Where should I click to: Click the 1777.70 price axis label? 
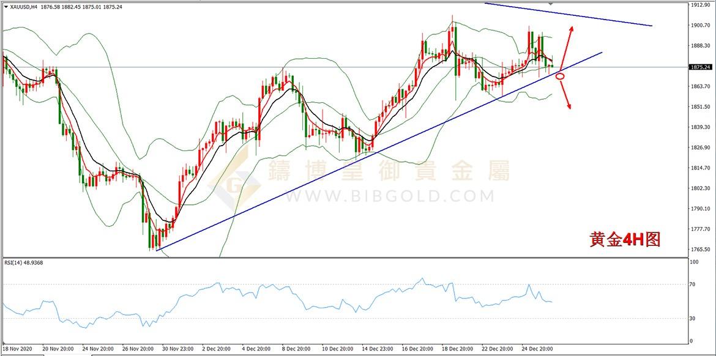point(700,229)
